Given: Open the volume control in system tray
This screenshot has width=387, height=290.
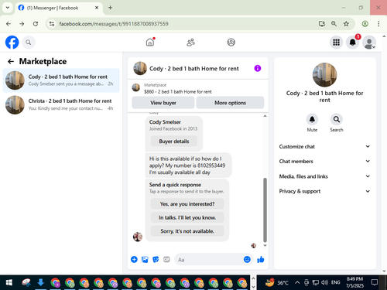Looking at the screenshot, I should pyautogui.click(x=324, y=282).
